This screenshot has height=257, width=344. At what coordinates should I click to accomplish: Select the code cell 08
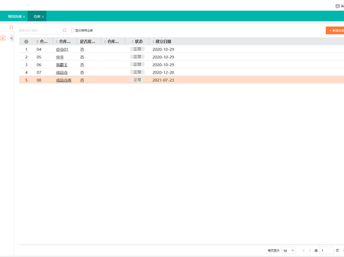39,80
